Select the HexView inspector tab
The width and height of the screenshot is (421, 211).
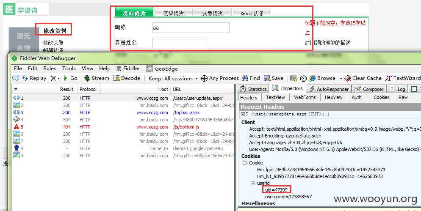tap(333, 97)
